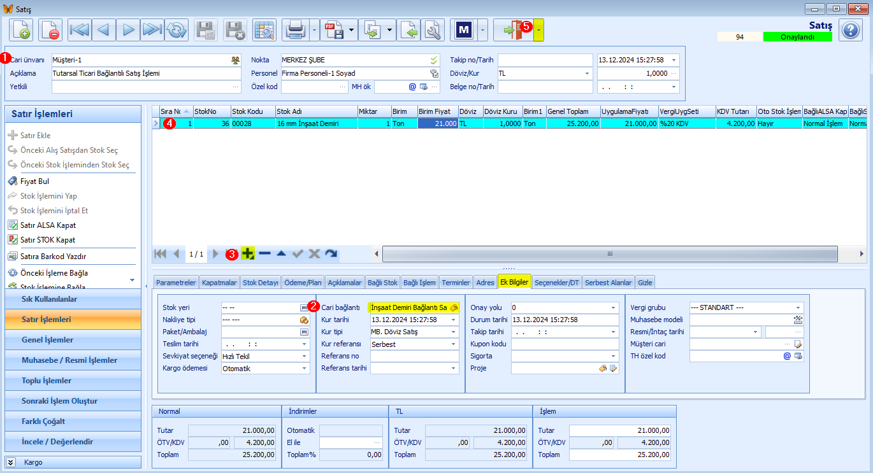The width and height of the screenshot is (873, 473).
Task: Open the Toplu İşlemler panel
Action: pyautogui.click(x=73, y=381)
